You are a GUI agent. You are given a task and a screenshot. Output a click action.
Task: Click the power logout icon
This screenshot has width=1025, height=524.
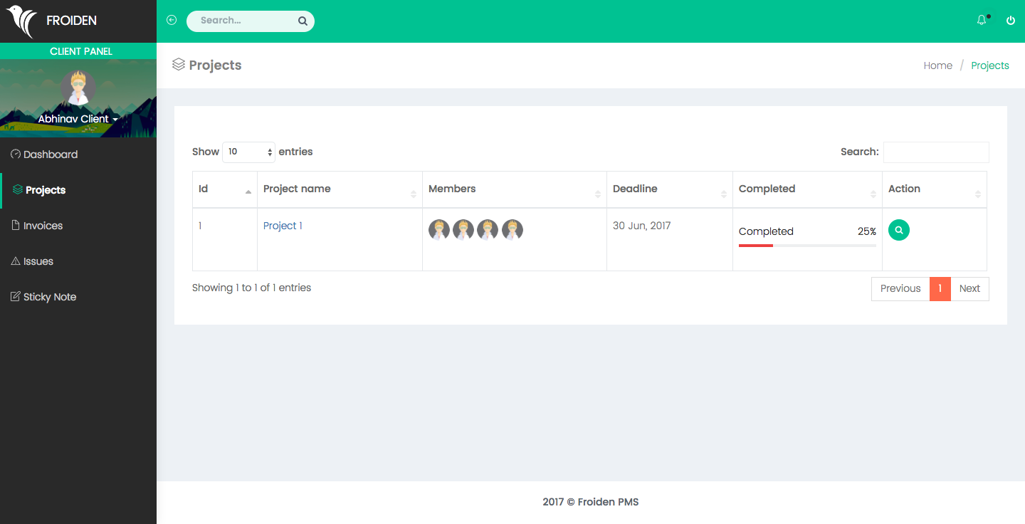(x=1010, y=21)
